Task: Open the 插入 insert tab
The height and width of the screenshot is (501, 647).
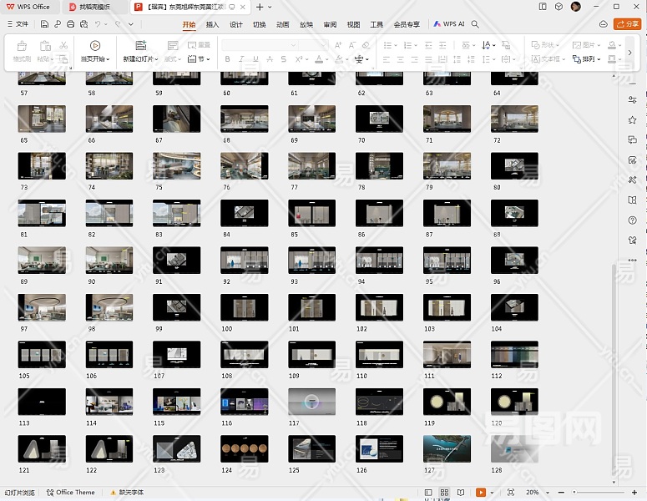Action: pyautogui.click(x=212, y=24)
